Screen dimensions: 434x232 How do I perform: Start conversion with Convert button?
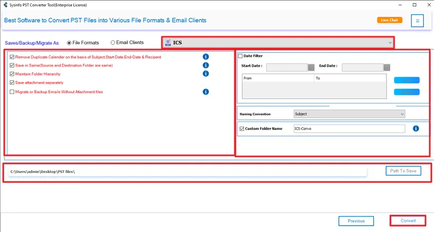tap(408, 221)
